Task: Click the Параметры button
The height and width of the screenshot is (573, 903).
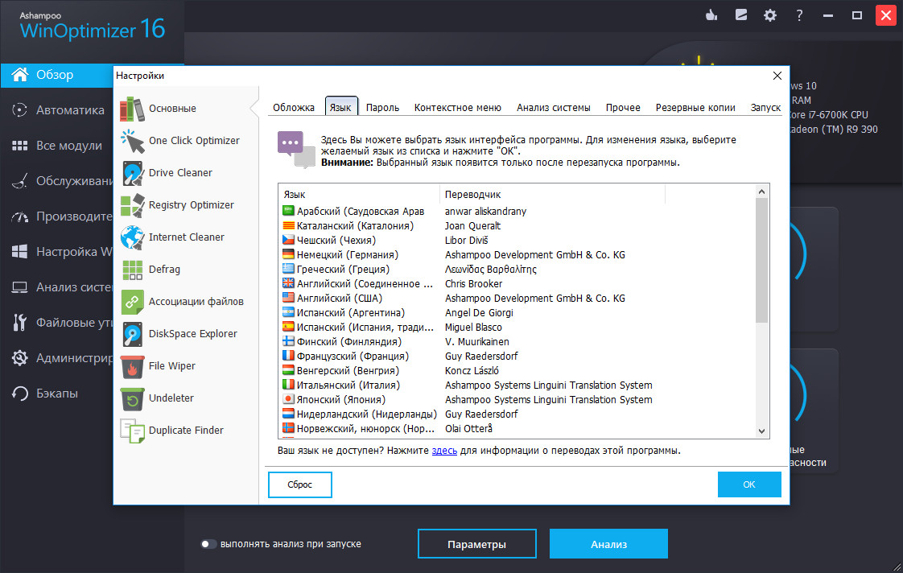Action: pyautogui.click(x=476, y=544)
